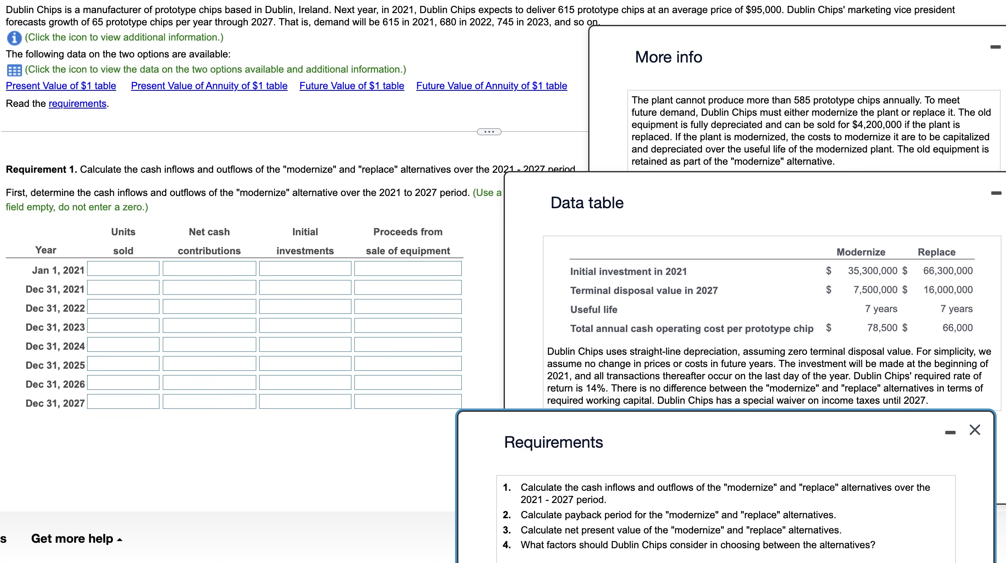1006x563 pixels.
Task: Click Net cash contributions field Dec 31, 2026
Action: click(209, 383)
